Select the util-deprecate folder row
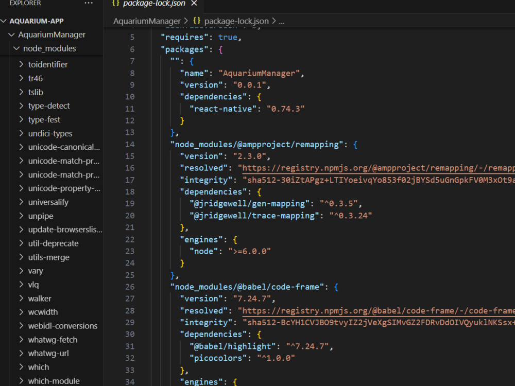This screenshot has height=386, width=515. (x=51, y=243)
